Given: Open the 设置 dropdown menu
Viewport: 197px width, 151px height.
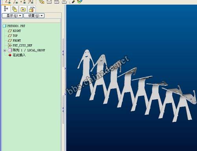Looking at the screenshot, I should pyautogui.click(x=34, y=16).
